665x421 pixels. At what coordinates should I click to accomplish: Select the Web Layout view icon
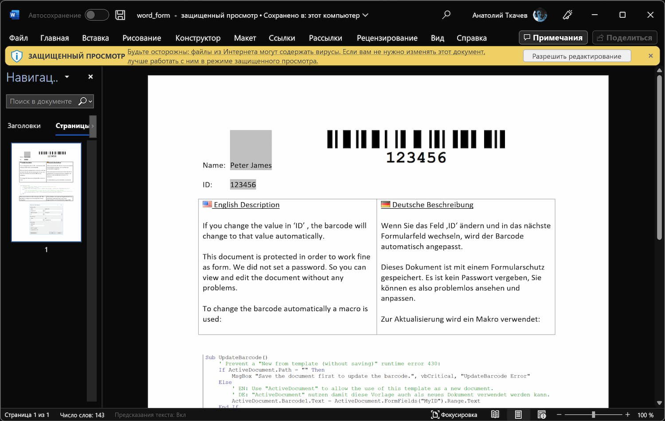point(541,414)
